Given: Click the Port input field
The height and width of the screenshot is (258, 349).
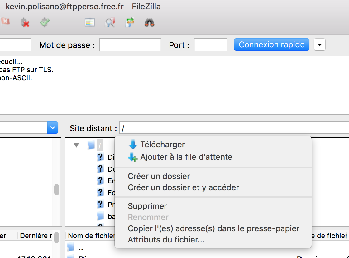Looking at the screenshot, I should [211, 45].
